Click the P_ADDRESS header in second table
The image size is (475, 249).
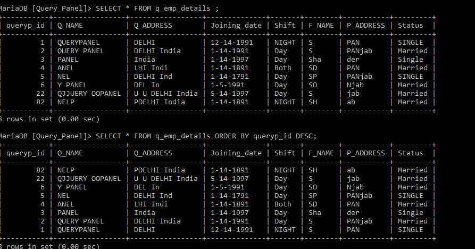tap(365, 153)
